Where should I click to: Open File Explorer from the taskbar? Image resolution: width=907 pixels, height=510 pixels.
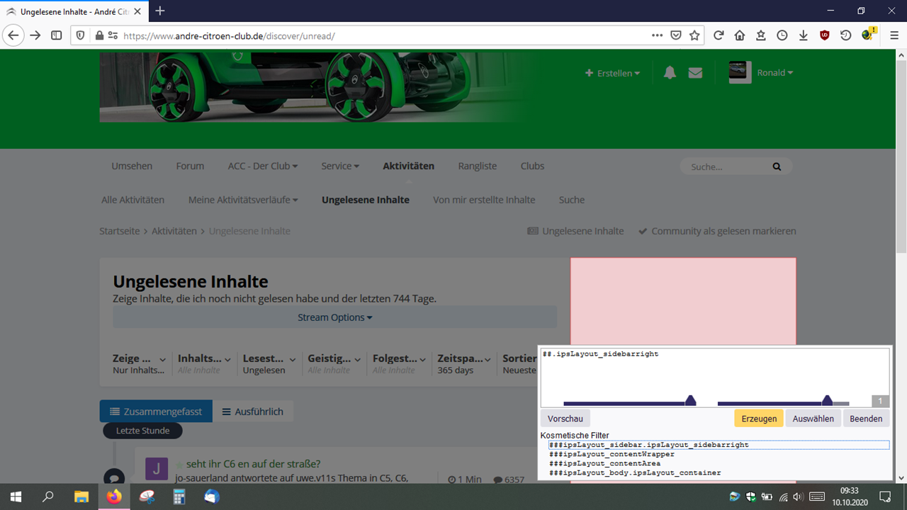[81, 497]
